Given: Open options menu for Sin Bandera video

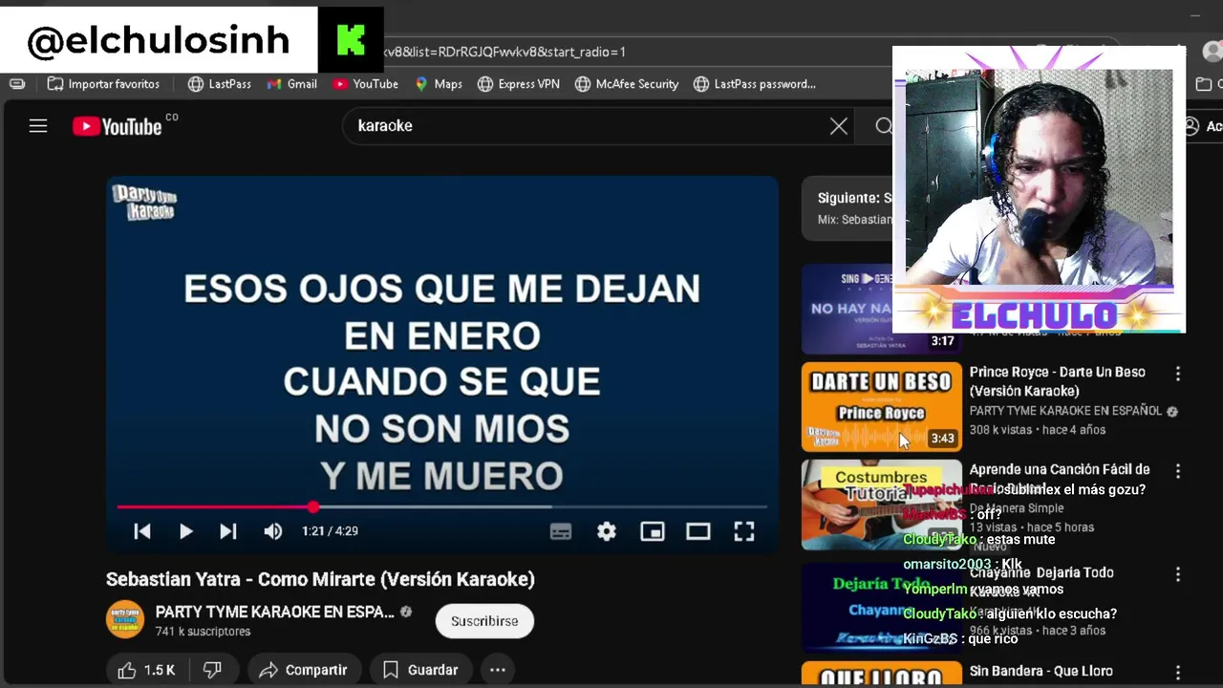Looking at the screenshot, I should [1178, 673].
